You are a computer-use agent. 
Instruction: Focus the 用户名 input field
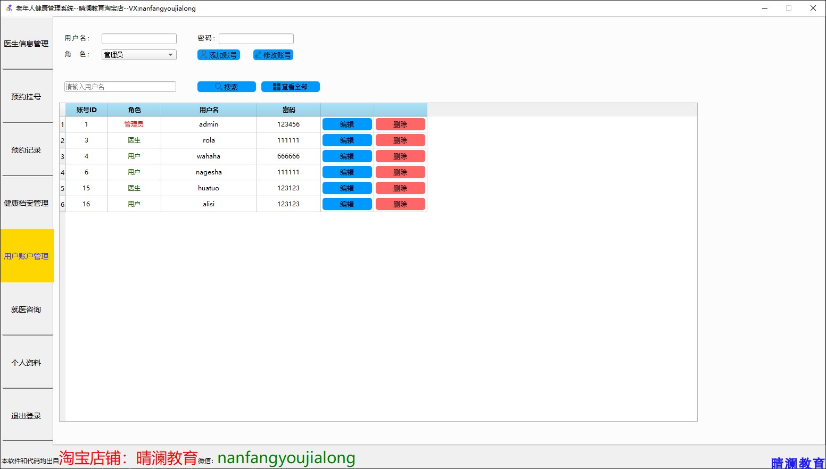139,39
